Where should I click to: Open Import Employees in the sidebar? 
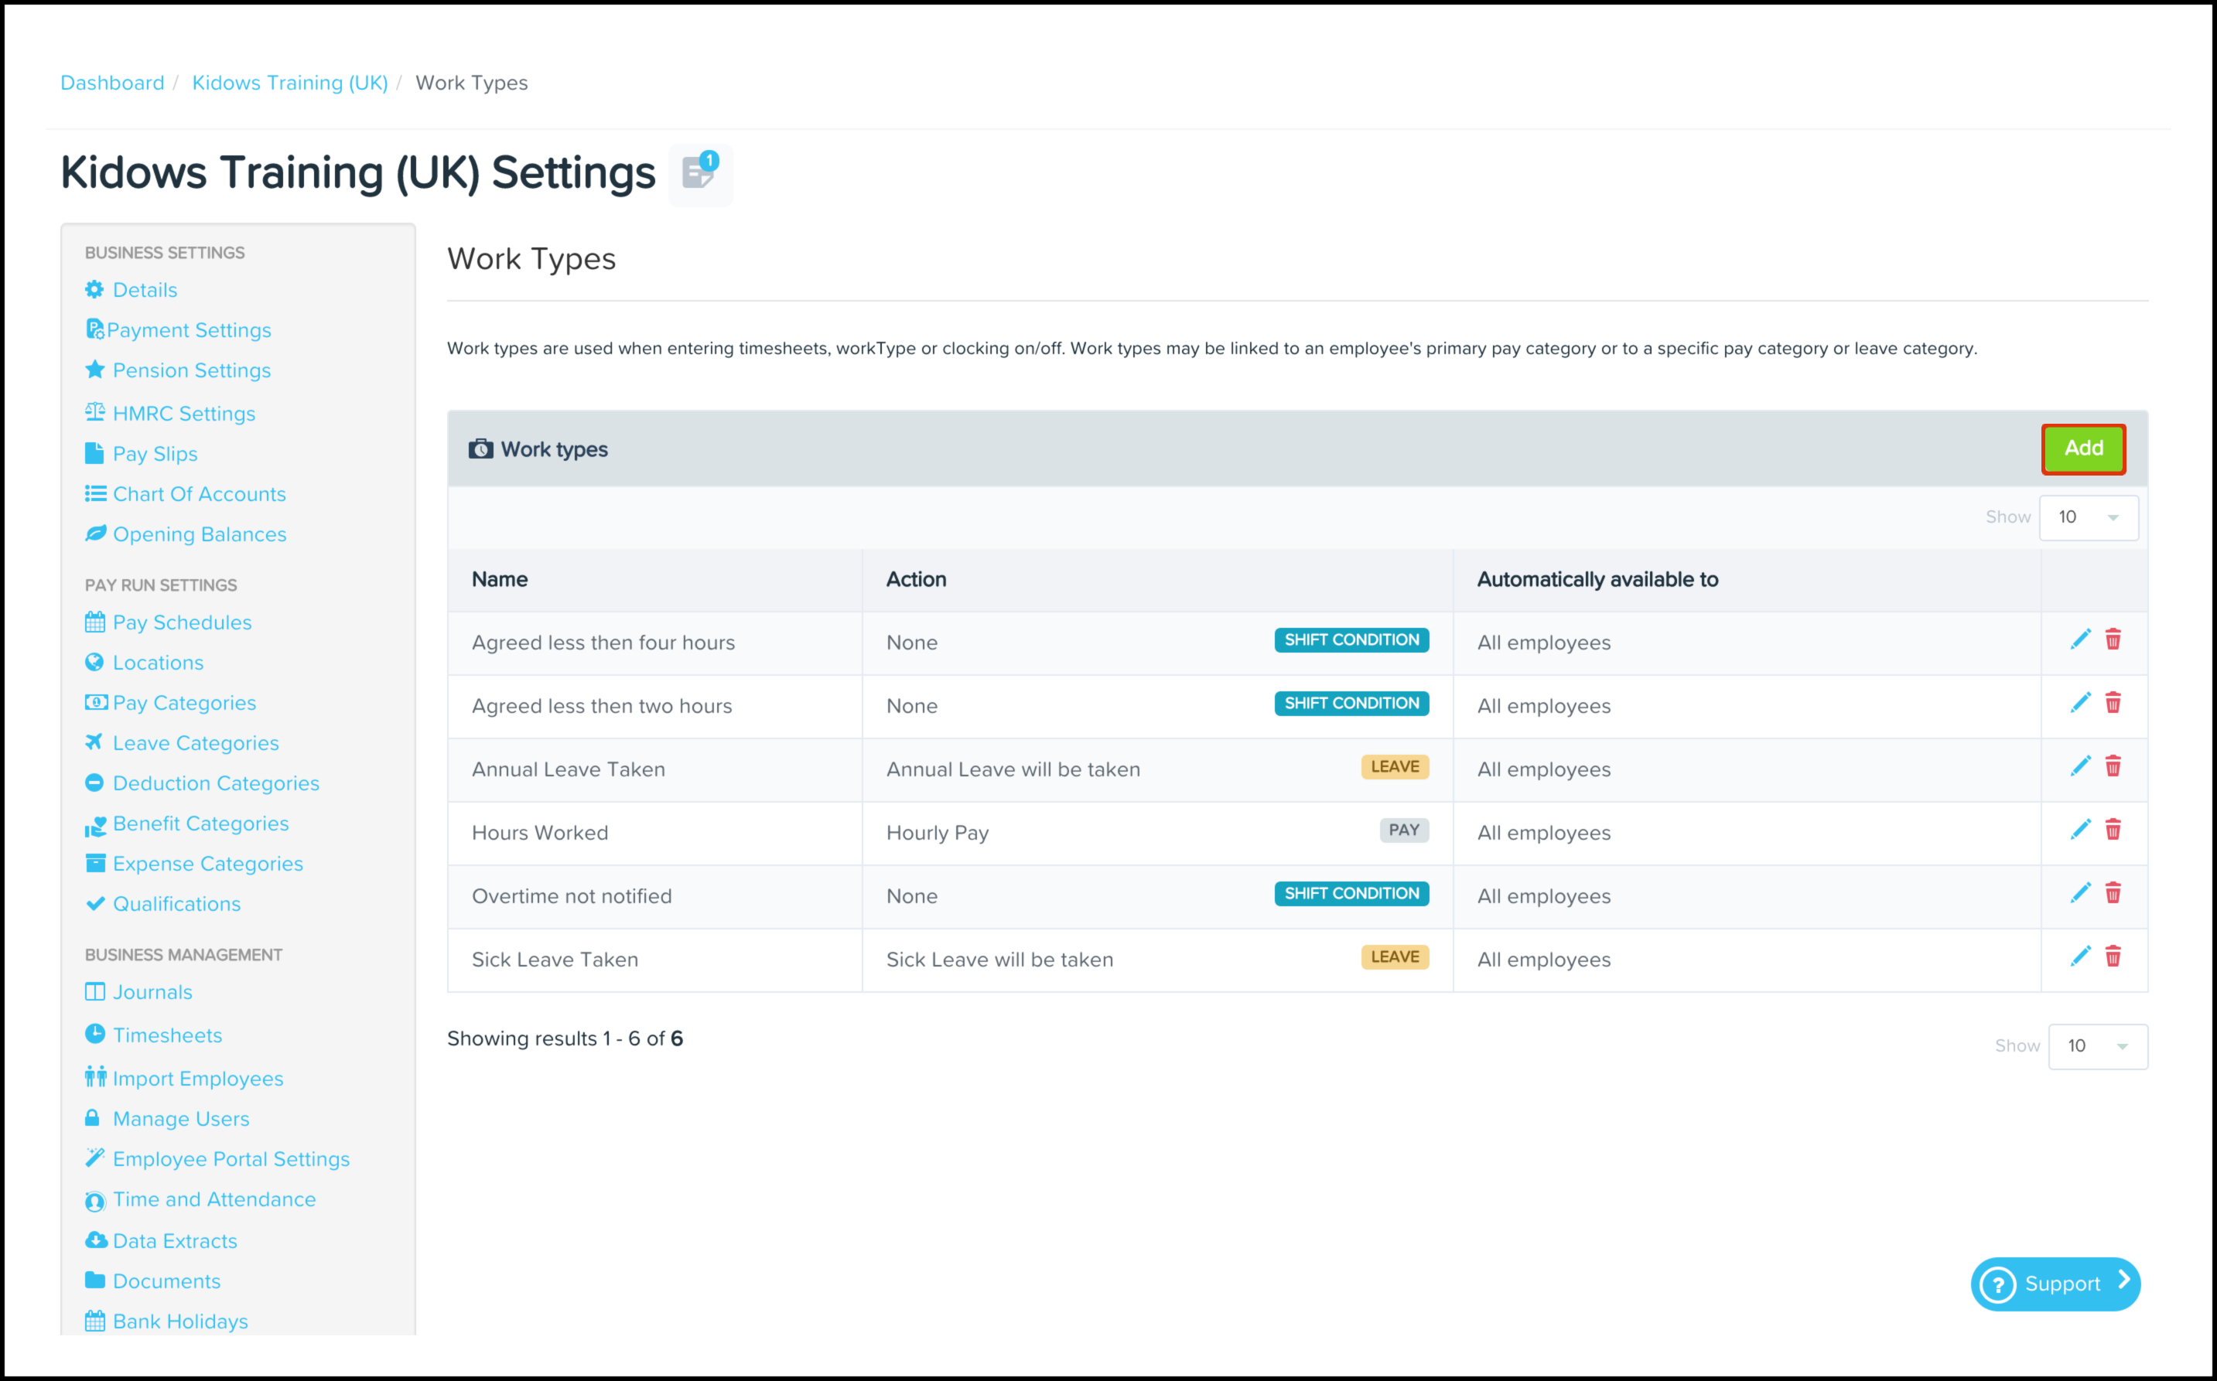(x=198, y=1079)
